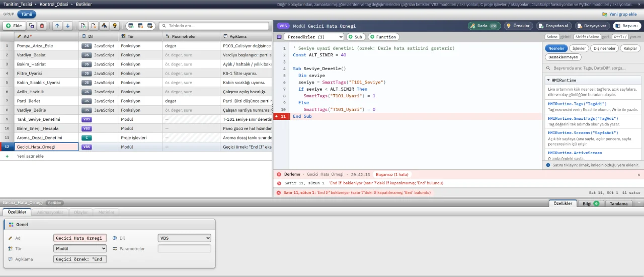Click the lightbulb icon in table toolbar

[115, 26]
